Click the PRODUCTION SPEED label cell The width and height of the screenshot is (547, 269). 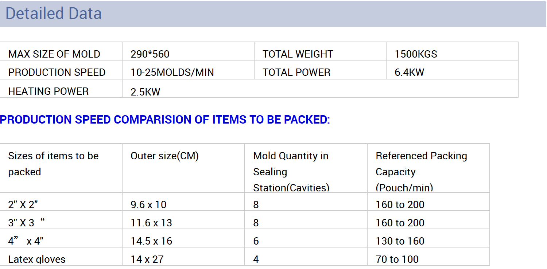57,72
